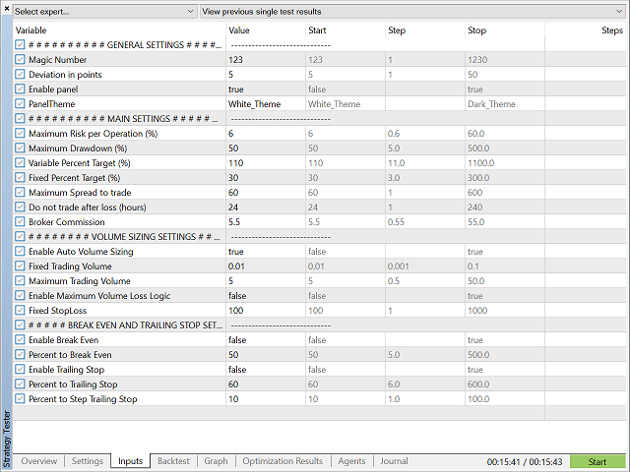
Task: Toggle the Deviation in points checkbox
Action: pyautogui.click(x=20, y=75)
